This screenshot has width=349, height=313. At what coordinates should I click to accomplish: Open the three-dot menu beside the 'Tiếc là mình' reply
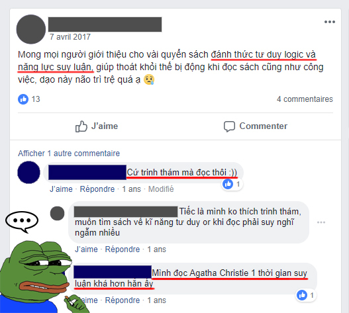point(321,222)
